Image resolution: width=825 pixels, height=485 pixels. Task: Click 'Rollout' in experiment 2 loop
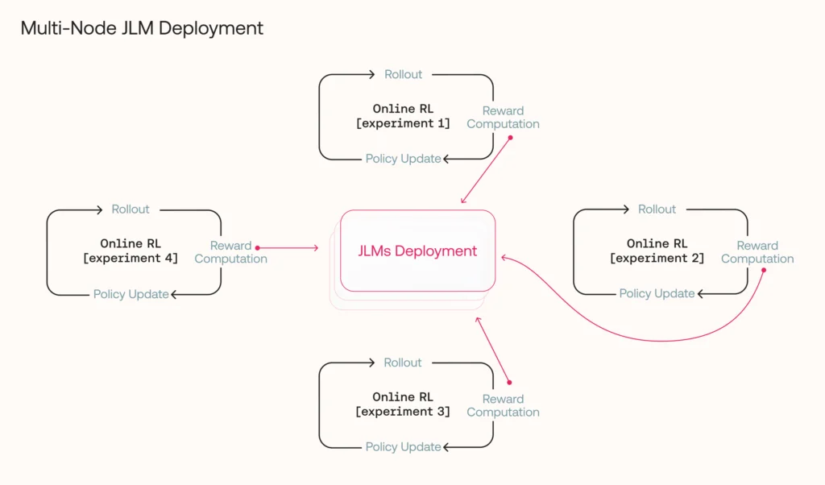(x=657, y=209)
